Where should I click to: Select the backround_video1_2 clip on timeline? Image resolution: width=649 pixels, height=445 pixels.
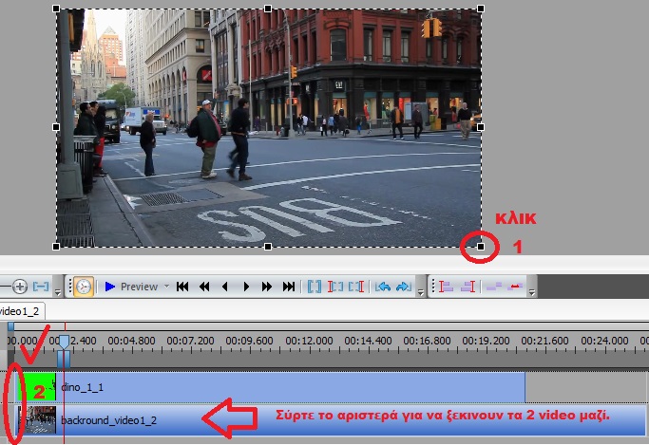click(x=331, y=420)
